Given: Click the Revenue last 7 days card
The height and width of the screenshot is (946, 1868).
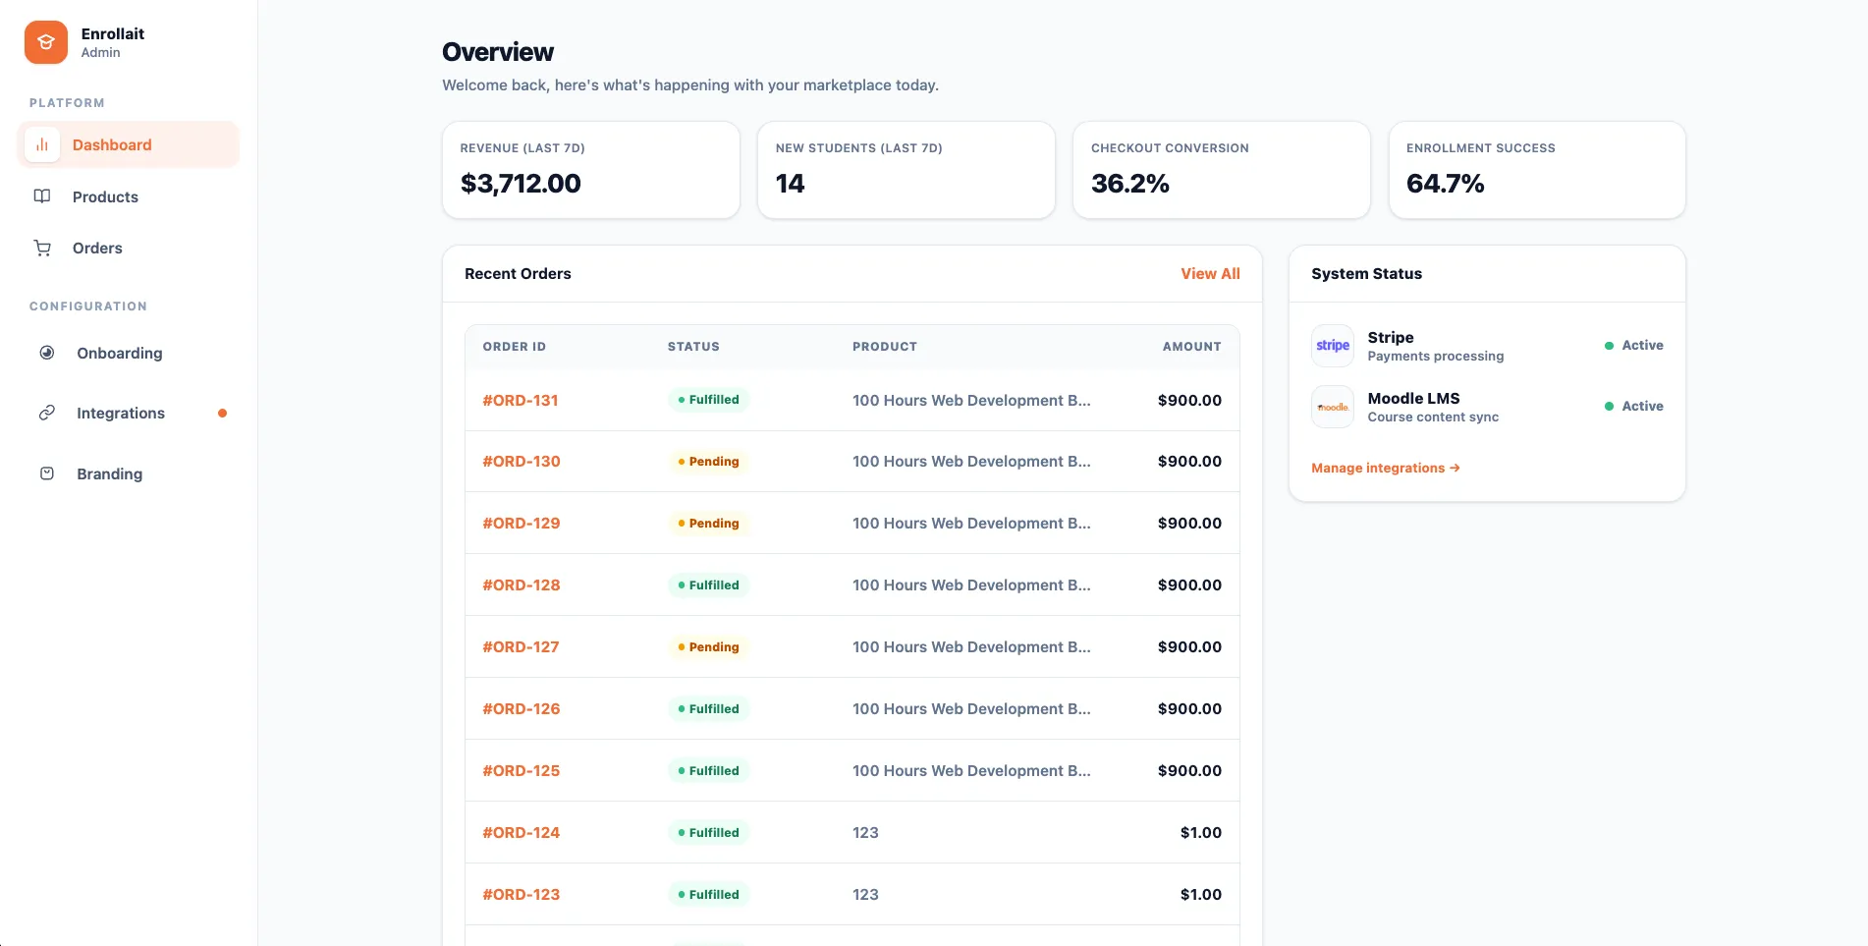Looking at the screenshot, I should 590,169.
